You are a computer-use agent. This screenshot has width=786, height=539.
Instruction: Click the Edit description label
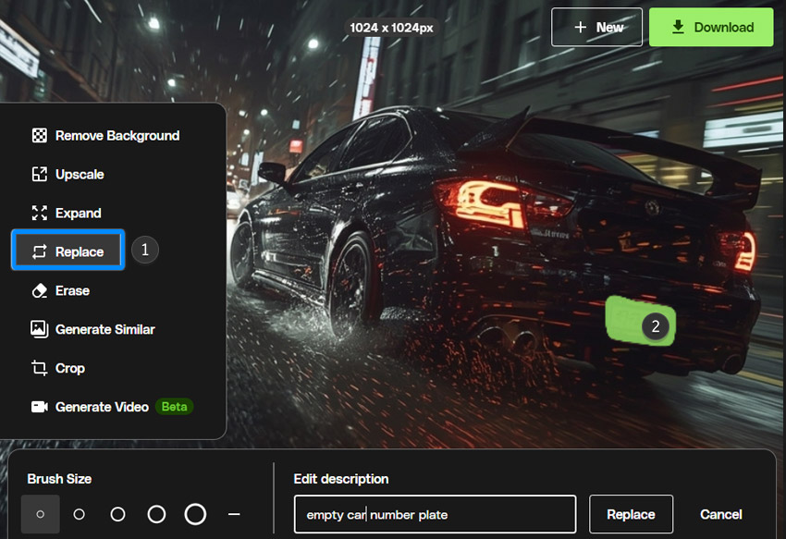341,479
